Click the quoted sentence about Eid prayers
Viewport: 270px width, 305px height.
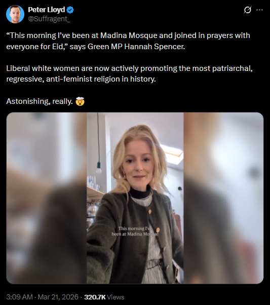[128, 41]
